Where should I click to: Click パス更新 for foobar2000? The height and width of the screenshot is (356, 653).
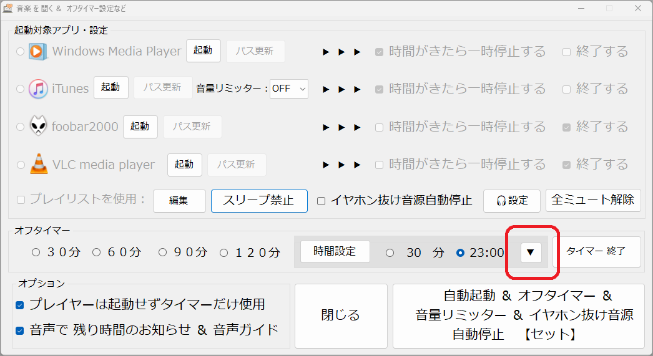[192, 127]
